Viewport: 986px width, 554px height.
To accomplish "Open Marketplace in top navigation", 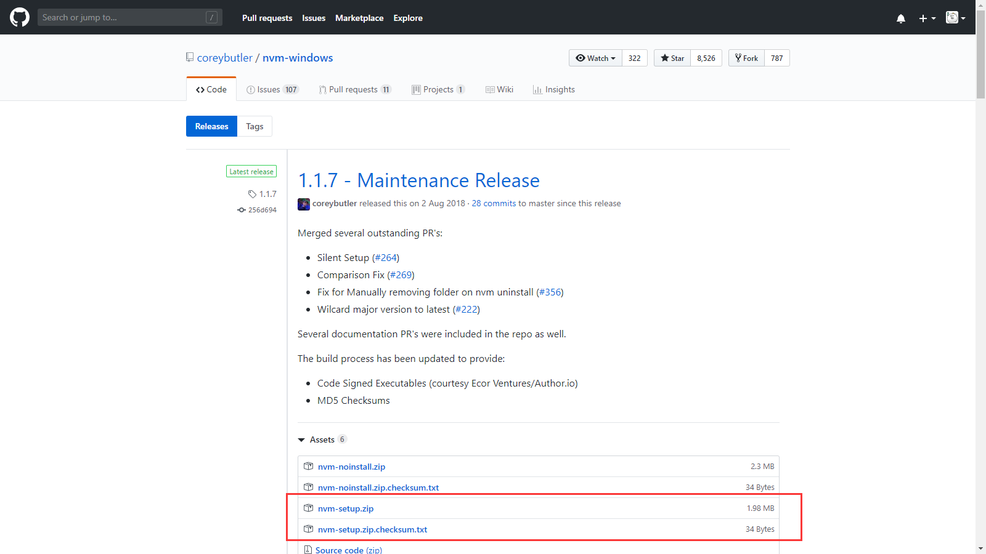I will [359, 18].
